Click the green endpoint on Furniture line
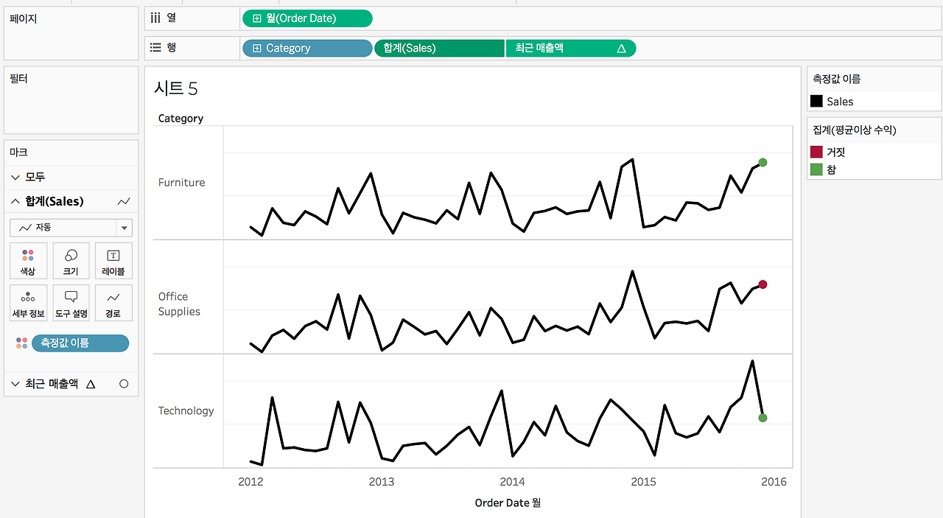Viewport: 943px width, 518px height. pos(763,162)
